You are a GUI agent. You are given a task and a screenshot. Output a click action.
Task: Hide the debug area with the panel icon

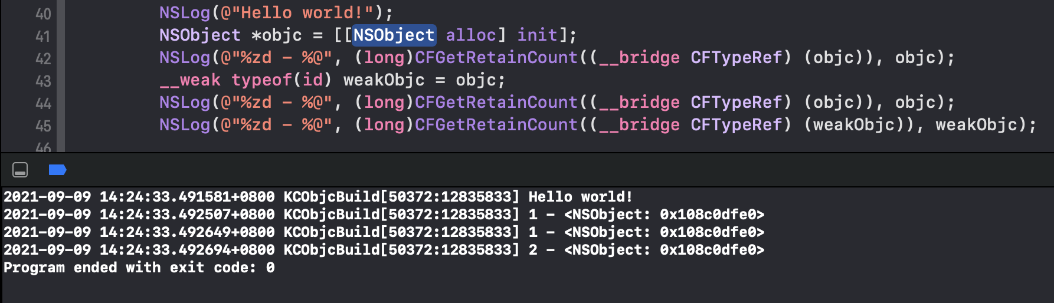20,170
